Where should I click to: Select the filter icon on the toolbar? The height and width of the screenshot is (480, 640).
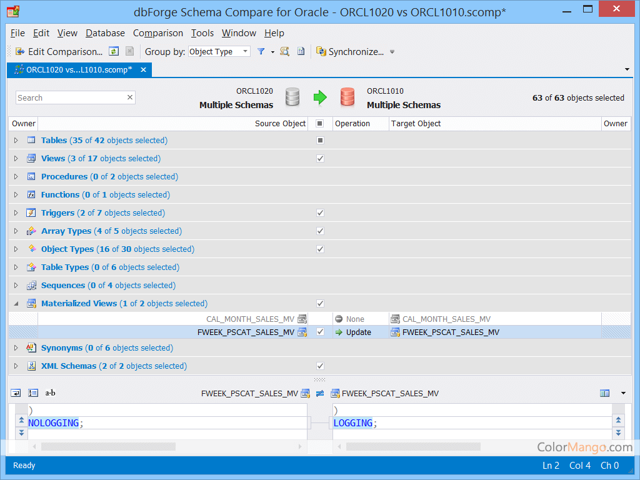click(x=261, y=52)
